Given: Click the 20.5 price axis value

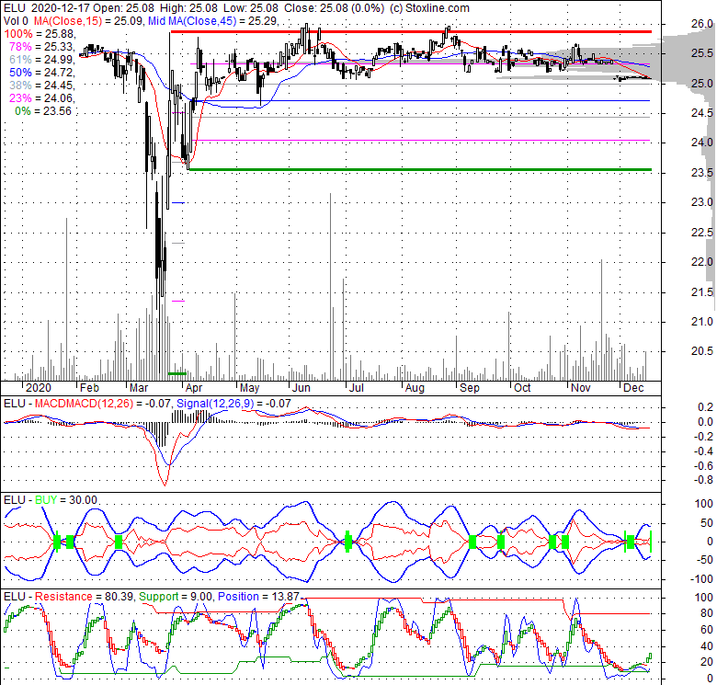Looking at the screenshot, I should click(x=702, y=351).
